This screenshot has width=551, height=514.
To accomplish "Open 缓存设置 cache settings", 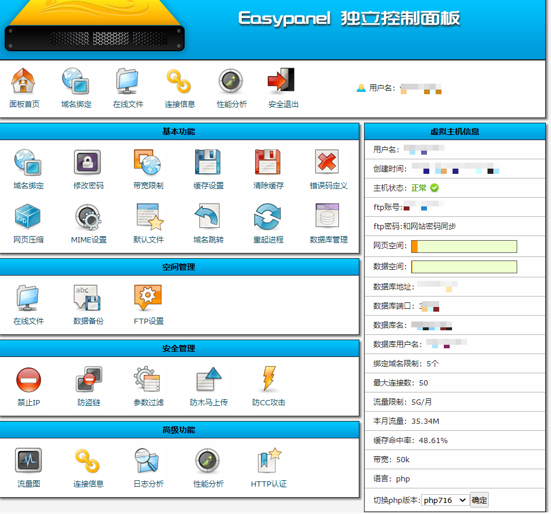I will click(208, 163).
